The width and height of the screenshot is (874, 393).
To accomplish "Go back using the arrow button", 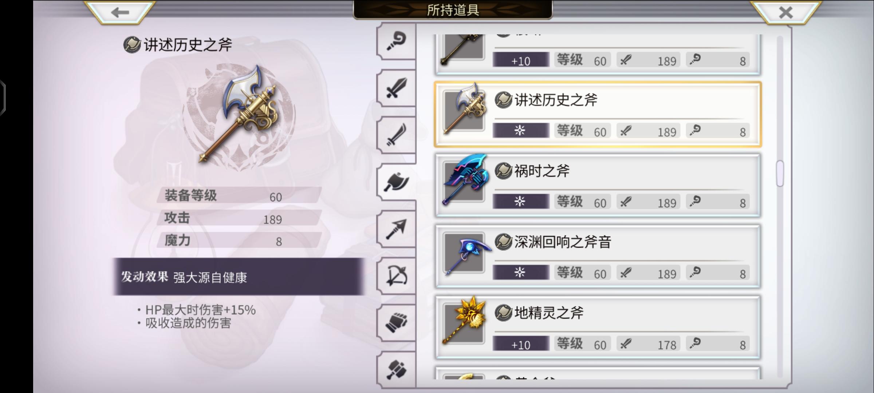I will coord(120,12).
